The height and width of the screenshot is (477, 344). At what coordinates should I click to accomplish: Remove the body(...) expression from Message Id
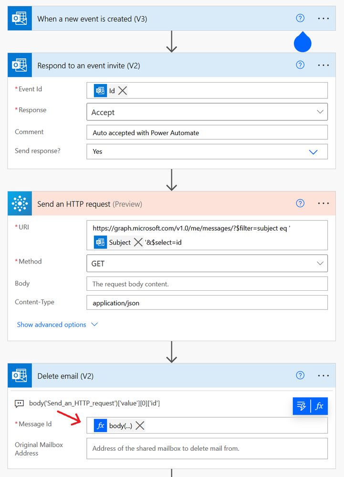point(140,425)
